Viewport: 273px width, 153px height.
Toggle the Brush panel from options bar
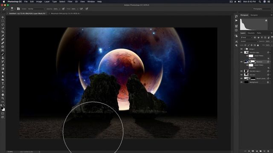[x=18, y=8]
